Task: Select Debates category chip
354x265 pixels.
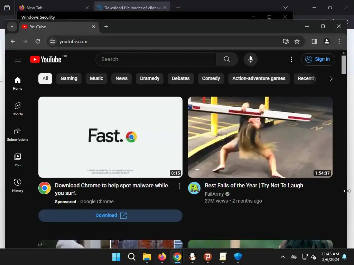Action: 180,78
